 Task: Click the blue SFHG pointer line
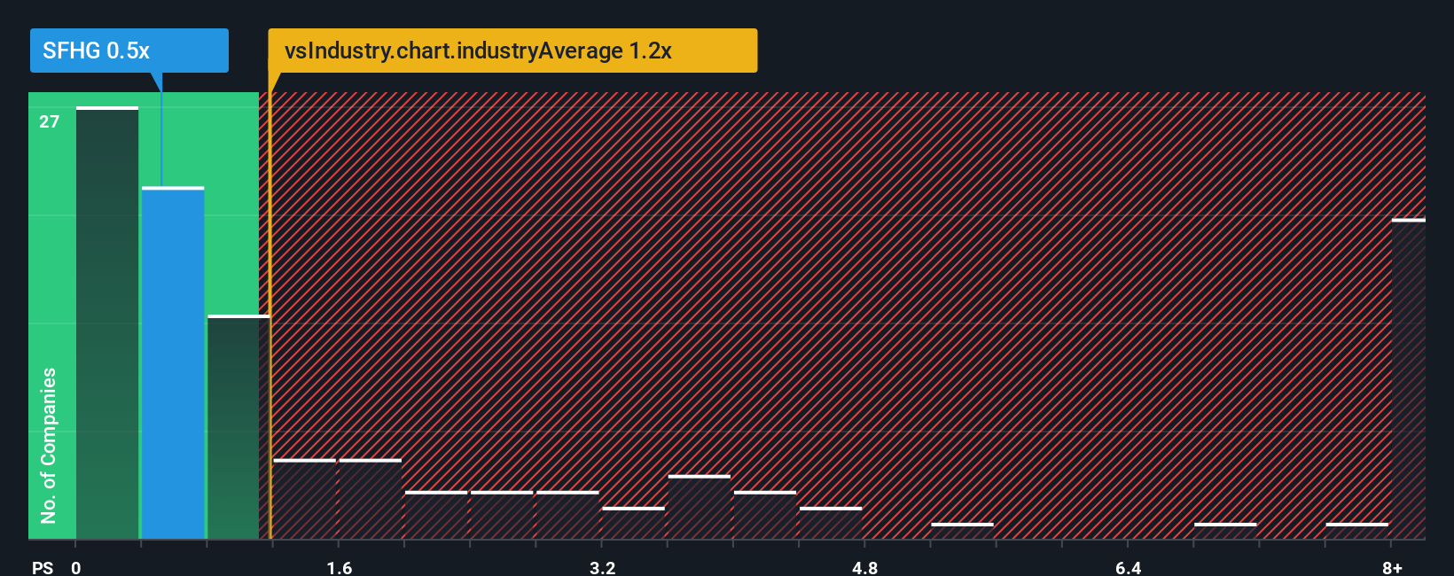coord(161,138)
